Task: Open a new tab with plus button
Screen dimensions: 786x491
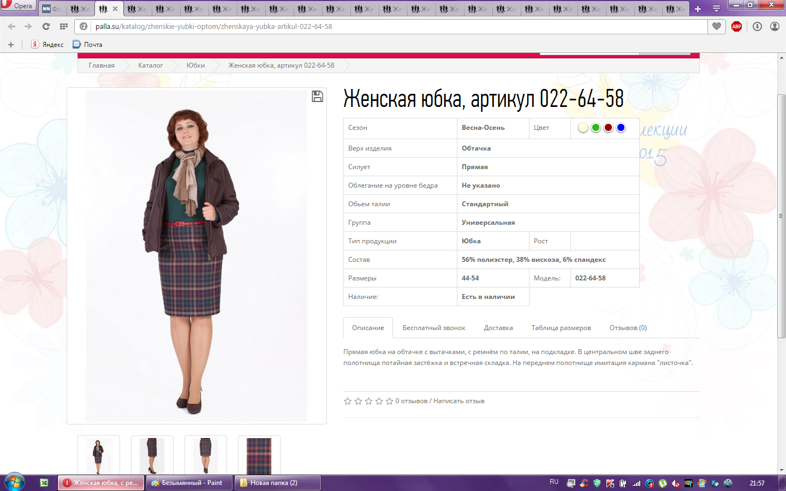Action: pyautogui.click(x=698, y=9)
